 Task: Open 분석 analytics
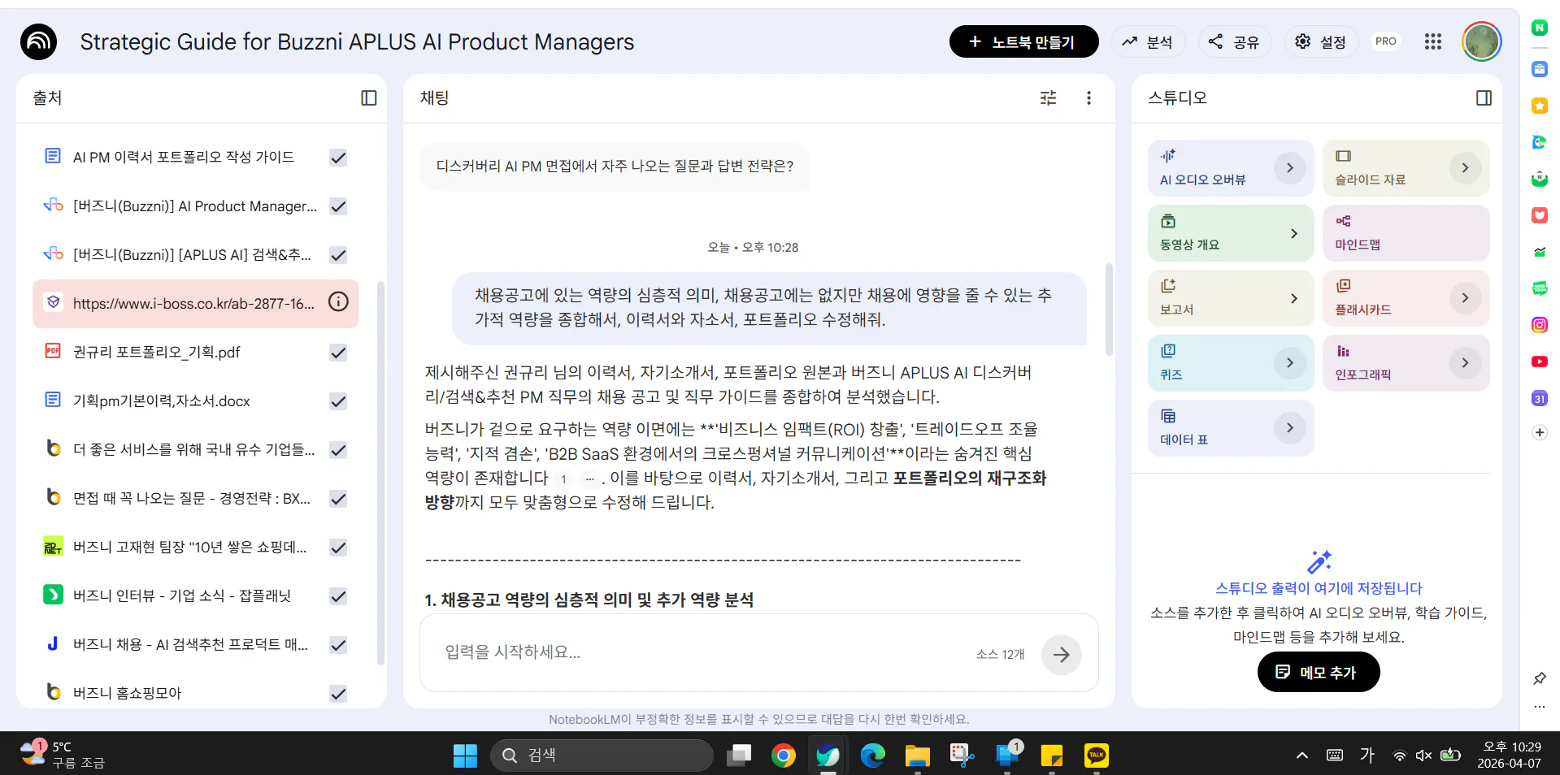[1148, 41]
